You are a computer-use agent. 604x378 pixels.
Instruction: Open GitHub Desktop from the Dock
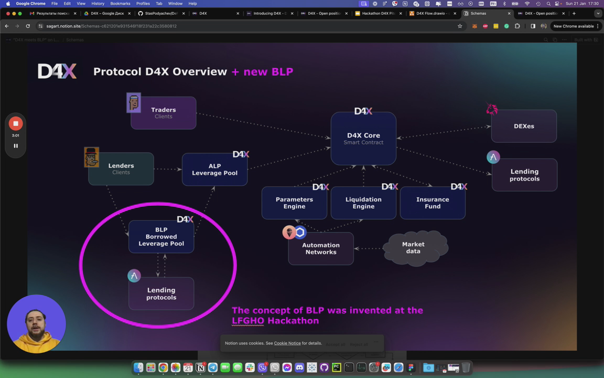click(324, 367)
